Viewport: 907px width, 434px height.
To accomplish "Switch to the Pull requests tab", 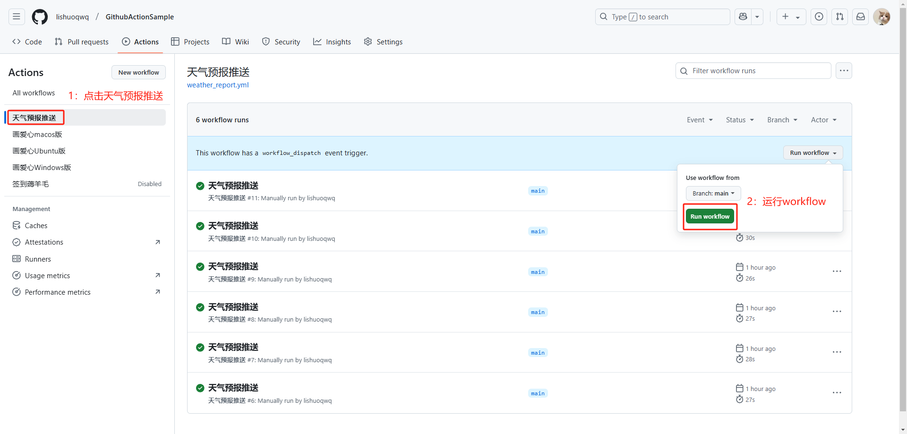I will click(x=82, y=42).
